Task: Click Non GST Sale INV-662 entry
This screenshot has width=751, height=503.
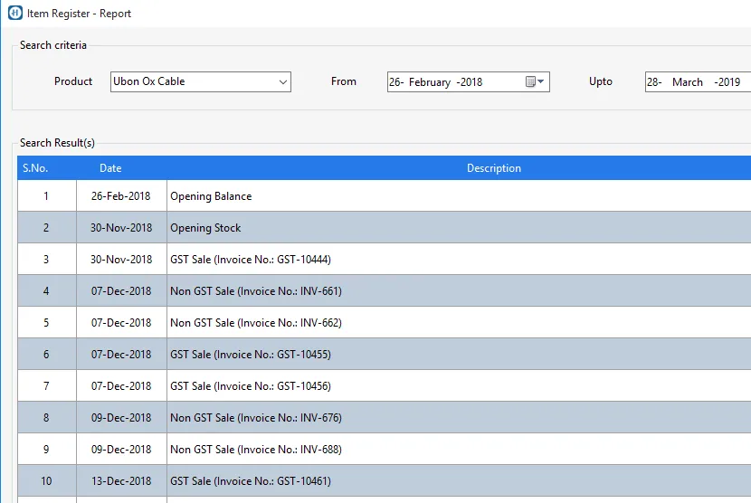Action: pos(255,323)
